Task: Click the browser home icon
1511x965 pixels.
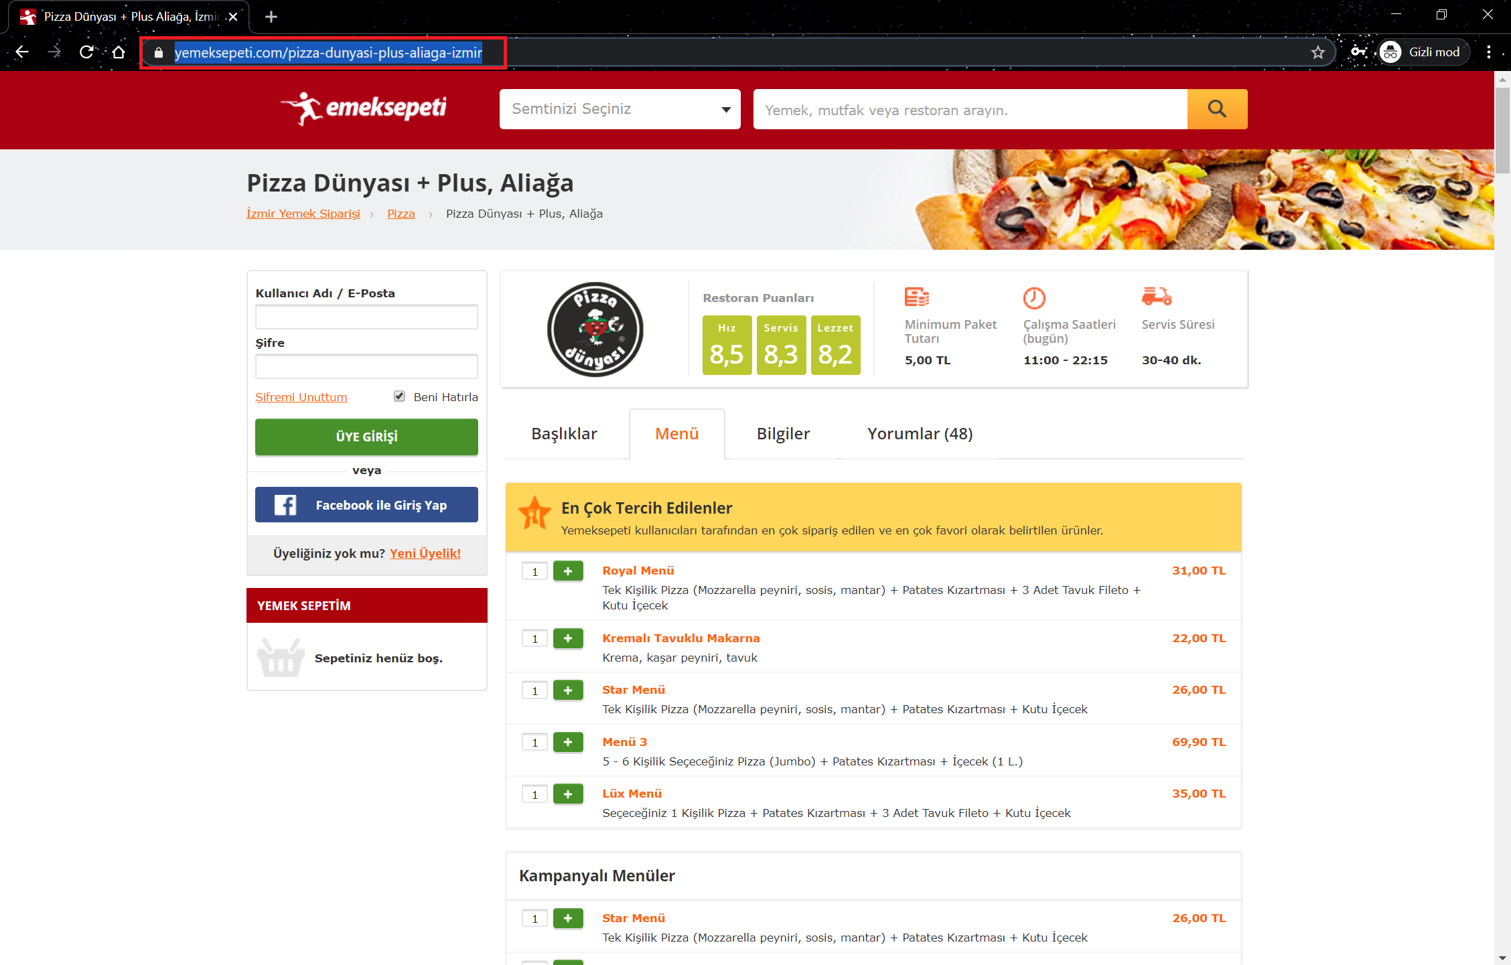Action: [119, 52]
